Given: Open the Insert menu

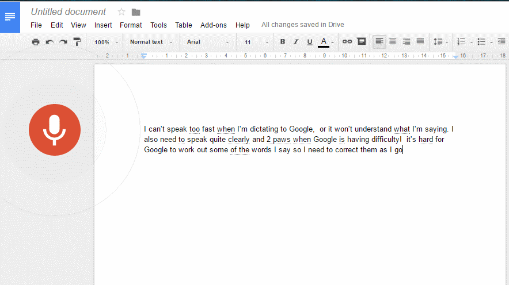Looking at the screenshot, I should 103,25.
